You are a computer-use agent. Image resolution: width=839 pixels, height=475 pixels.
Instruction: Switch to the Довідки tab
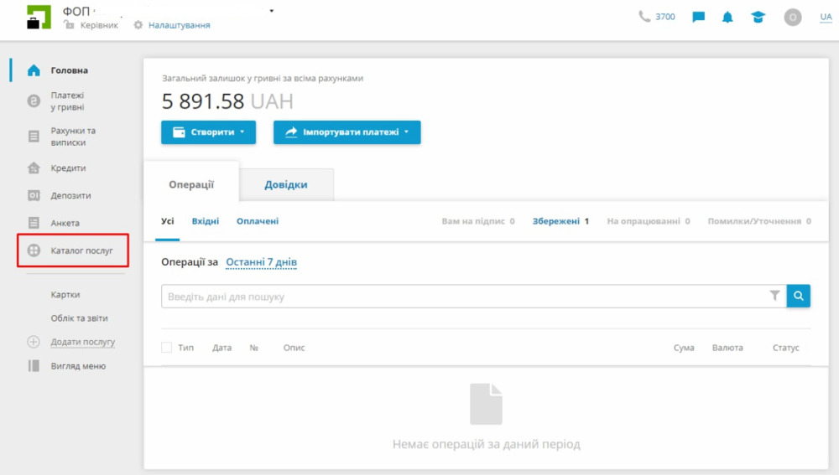286,184
